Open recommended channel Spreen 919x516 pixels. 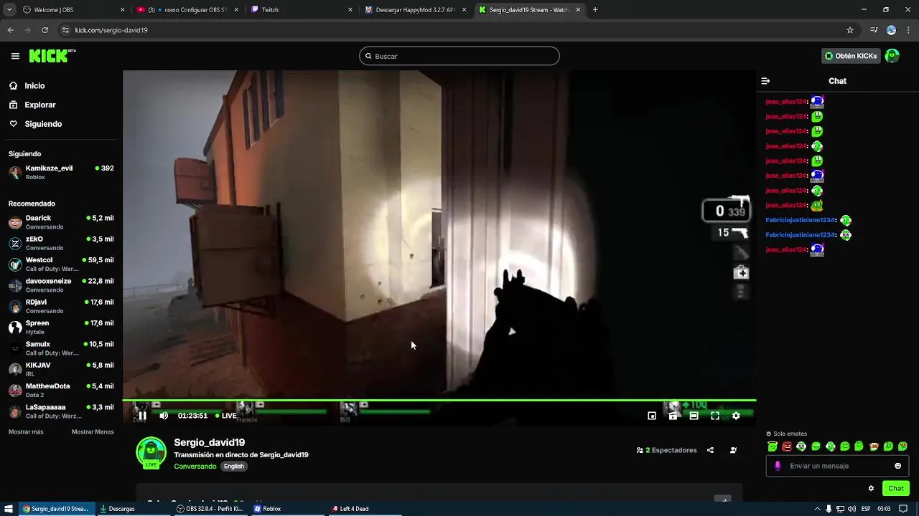point(61,328)
